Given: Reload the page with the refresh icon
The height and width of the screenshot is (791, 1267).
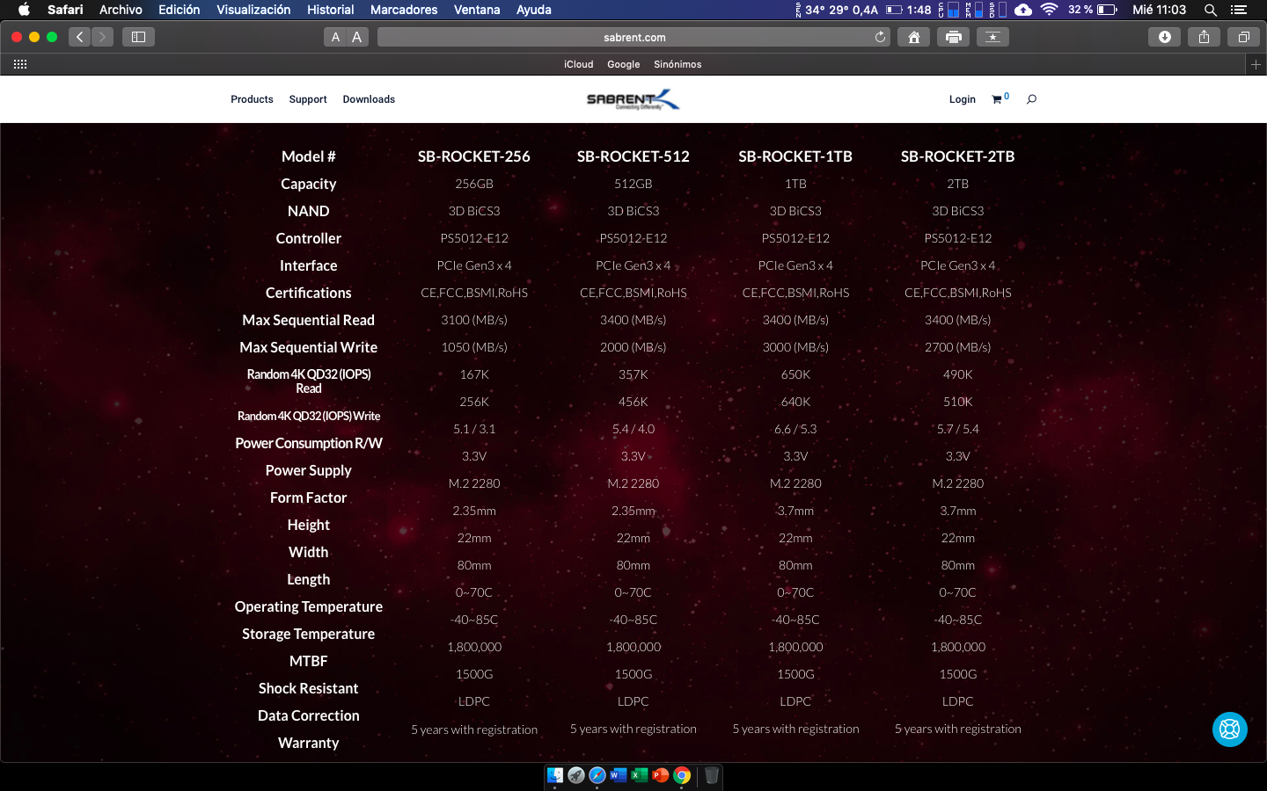Looking at the screenshot, I should 880,37.
